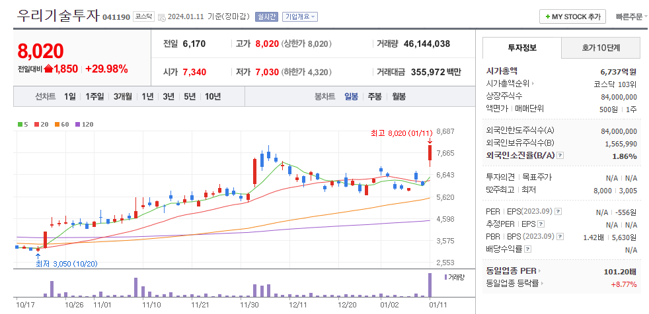Click the 동일업종 PER value 101.20배
Viewport: 649px width, 314px height.
(x=620, y=271)
